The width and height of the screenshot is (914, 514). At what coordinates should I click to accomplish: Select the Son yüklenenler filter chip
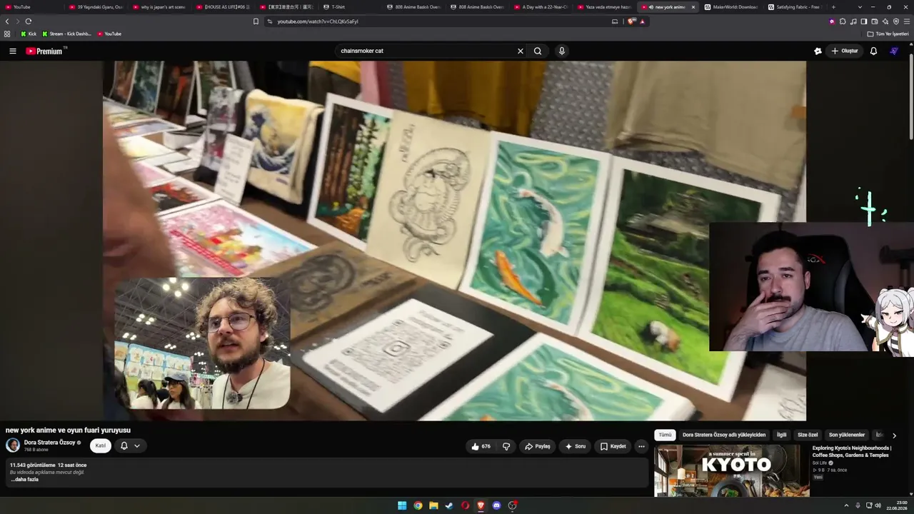click(x=847, y=435)
